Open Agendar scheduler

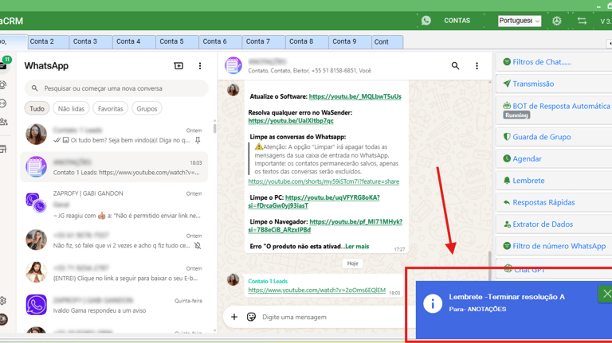[555, 158]
